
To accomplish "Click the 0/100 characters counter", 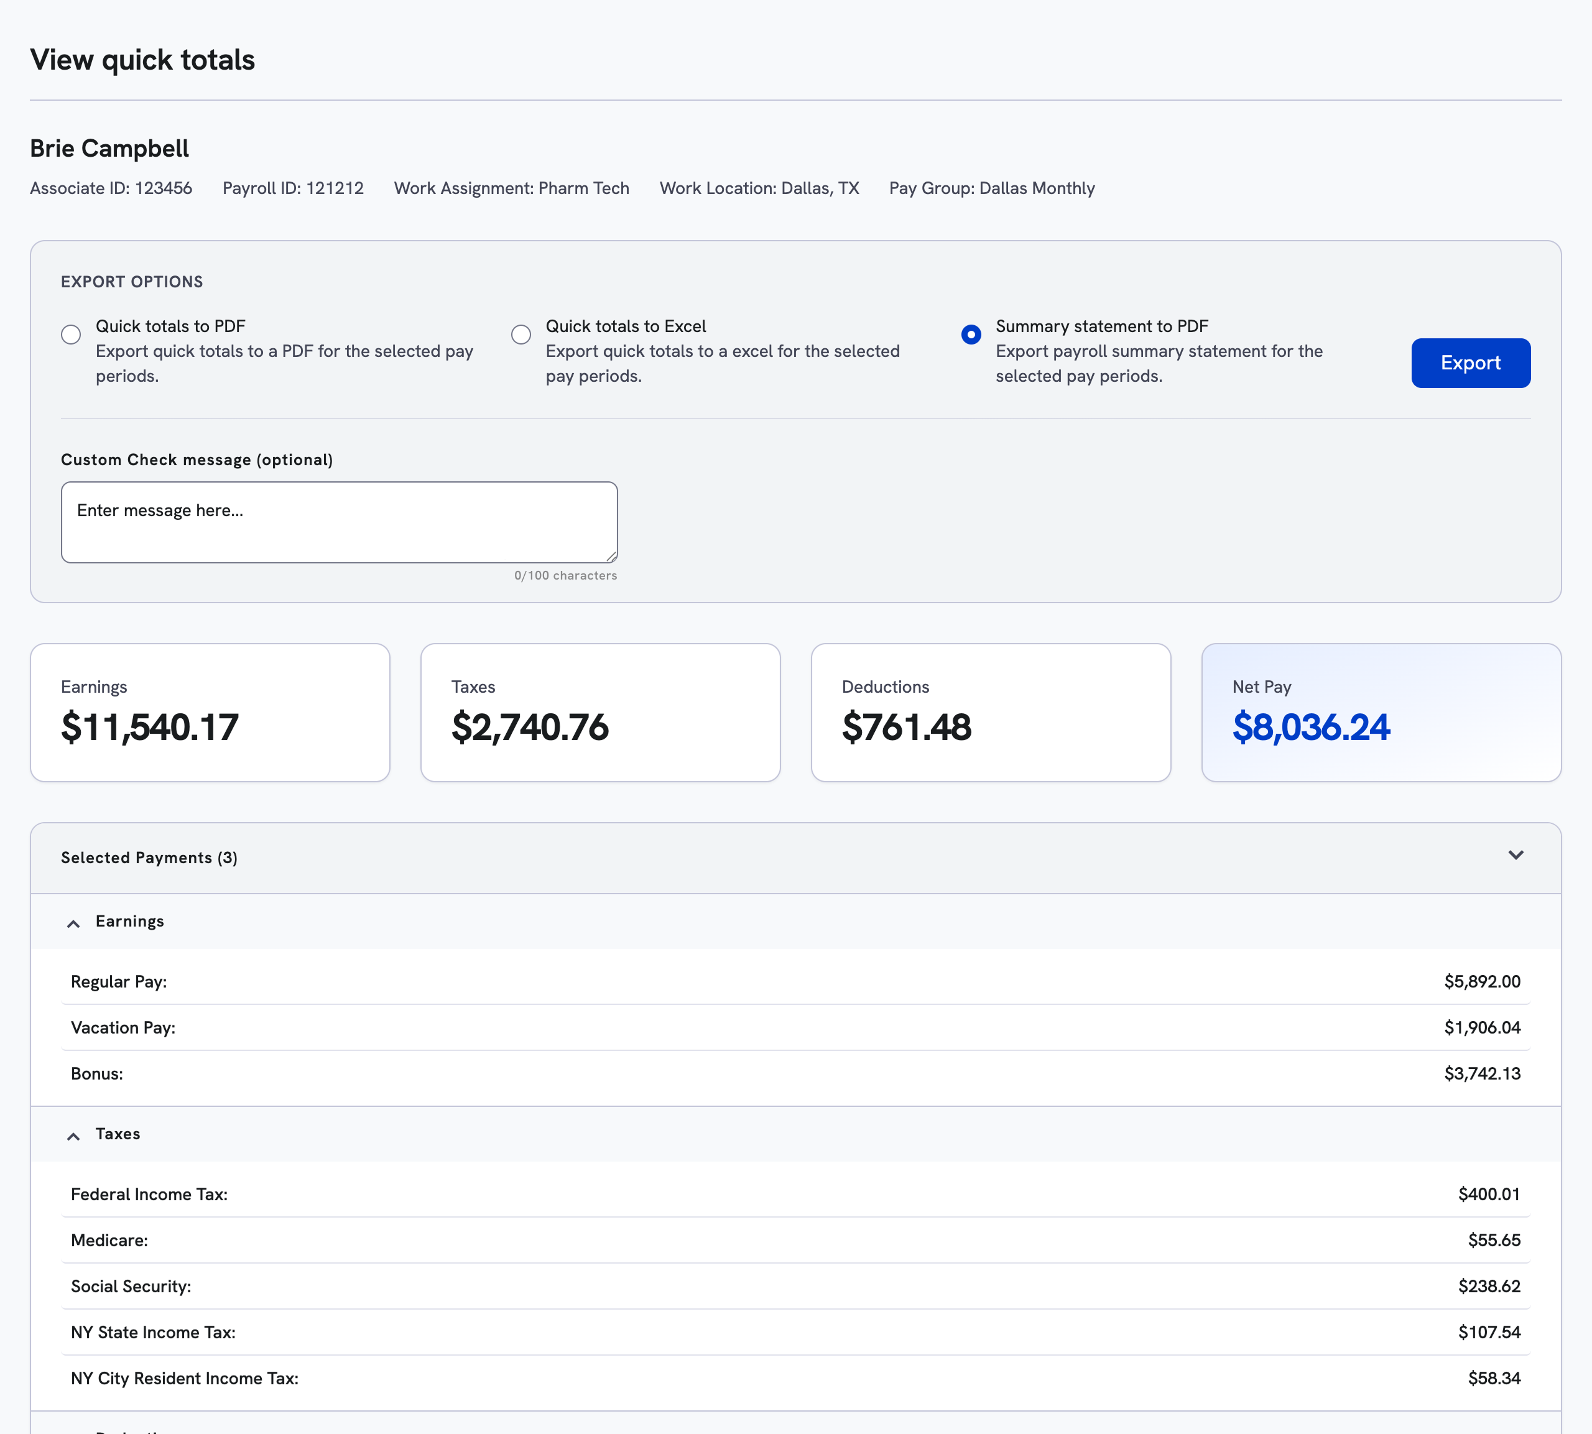I will point(565,576).
